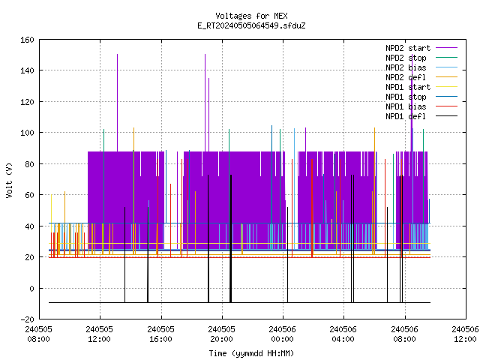Click the 'NPD1 start' legend label

[408, 87]
